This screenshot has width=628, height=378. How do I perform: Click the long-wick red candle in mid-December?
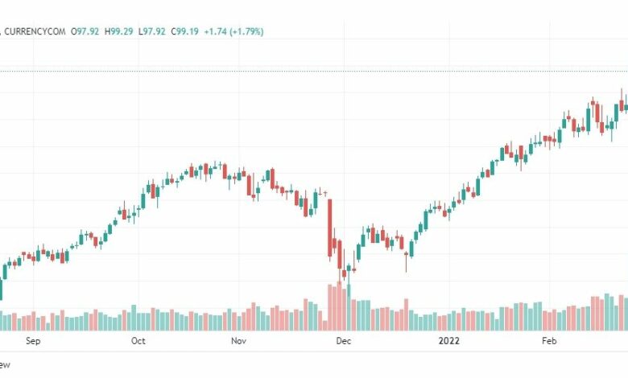pyautogui.click(x=406, y=260)
